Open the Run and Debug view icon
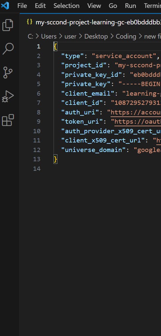The width and height of the screenshot is (161, 336). [8, 96]
